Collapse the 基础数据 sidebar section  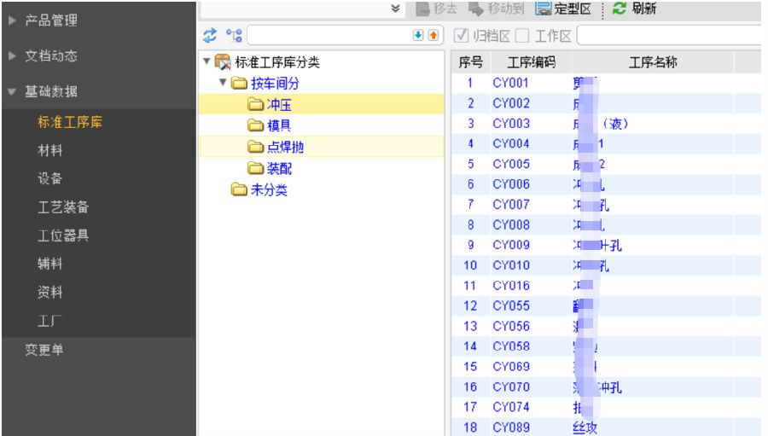click(x=13, y=91)
